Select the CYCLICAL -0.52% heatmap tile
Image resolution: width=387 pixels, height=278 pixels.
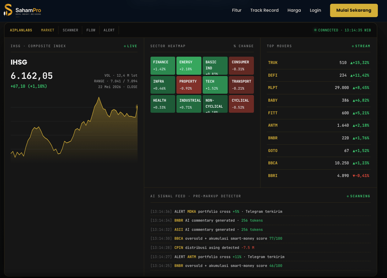(x=241, y=104)
